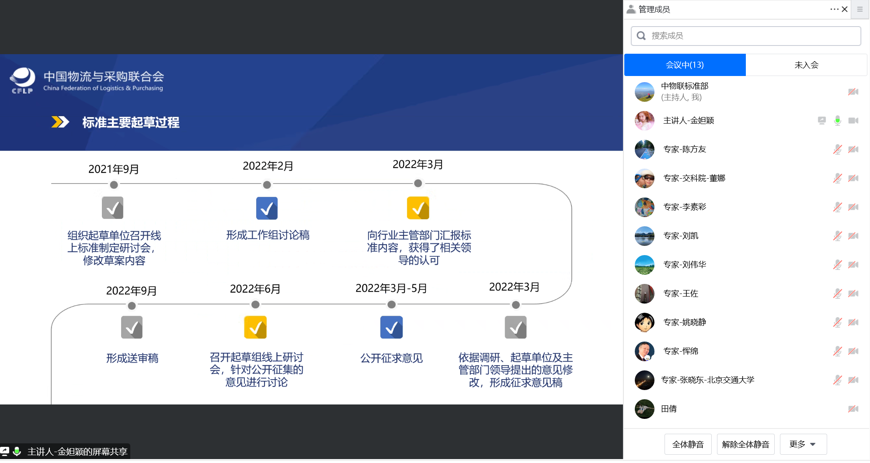
Task: Click the gray checkmark under 2021年9月
Action: click(x=113, y=208)
